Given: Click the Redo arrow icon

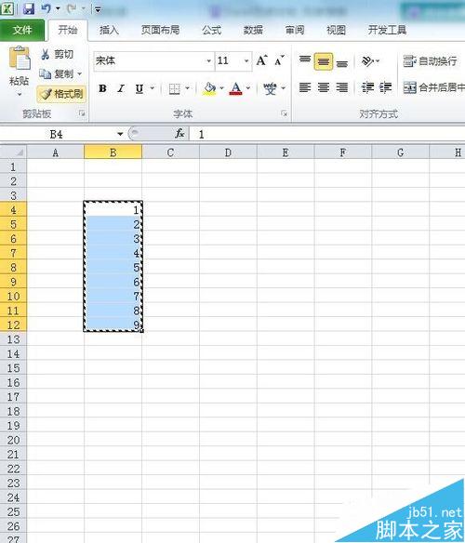Looking at the screenshot, I should coord(72,8).
